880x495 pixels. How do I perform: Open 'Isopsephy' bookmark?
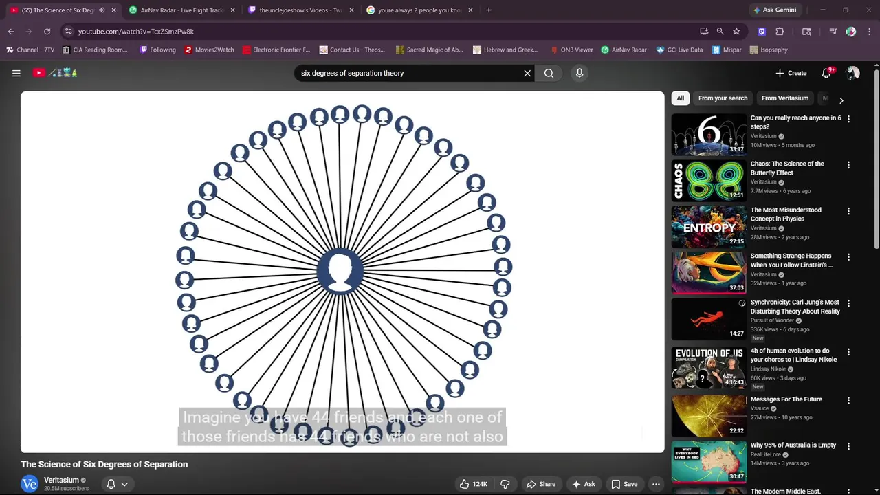point(769,49)
